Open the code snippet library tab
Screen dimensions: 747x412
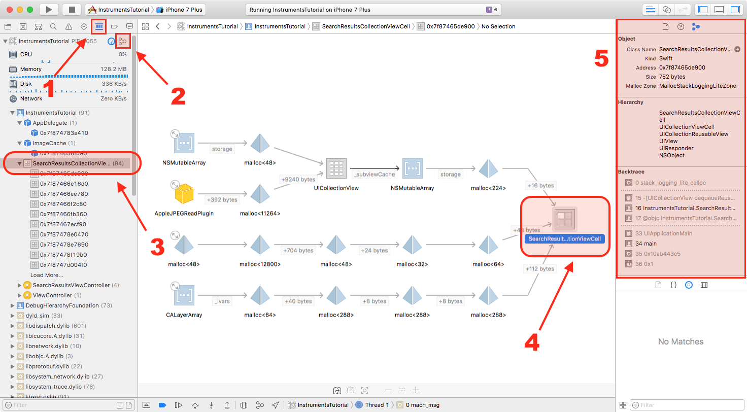[674, 285]
